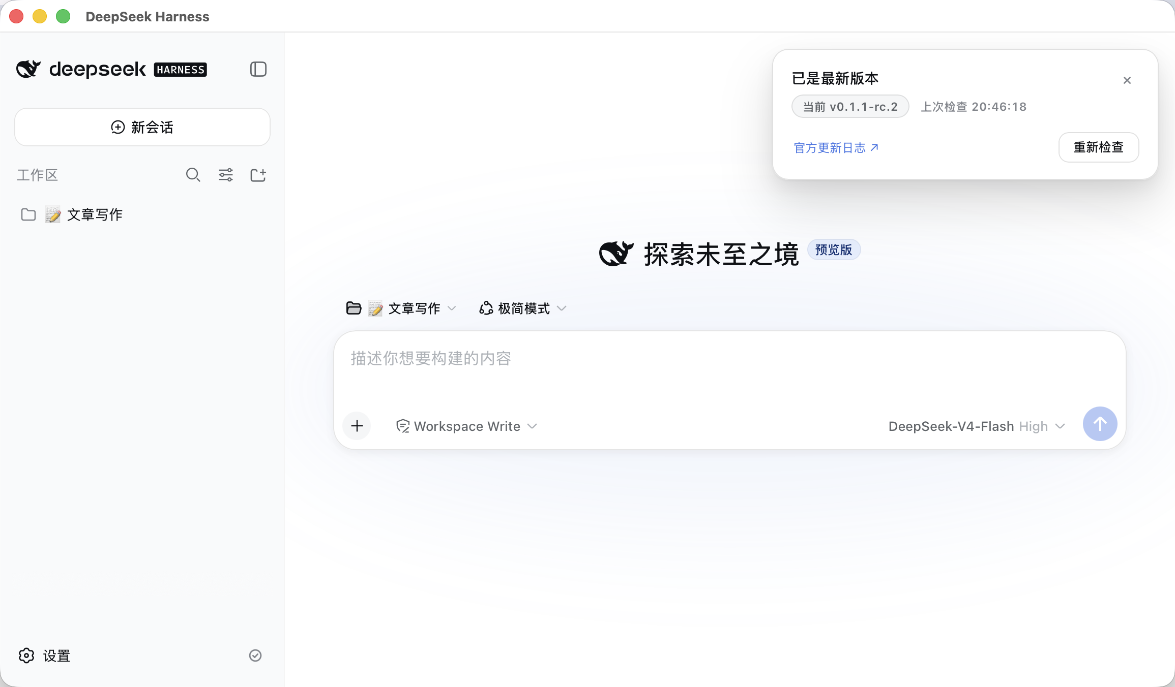Click the 探索未至之境 headline text
1175x687 pixels.
coord(721,254)
